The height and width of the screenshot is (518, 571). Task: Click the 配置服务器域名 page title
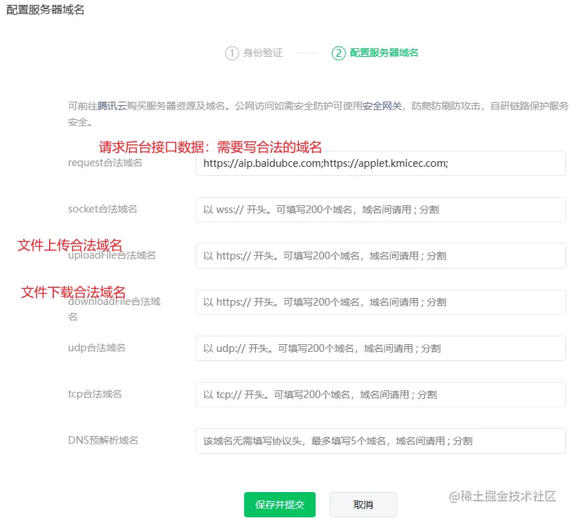45,9
